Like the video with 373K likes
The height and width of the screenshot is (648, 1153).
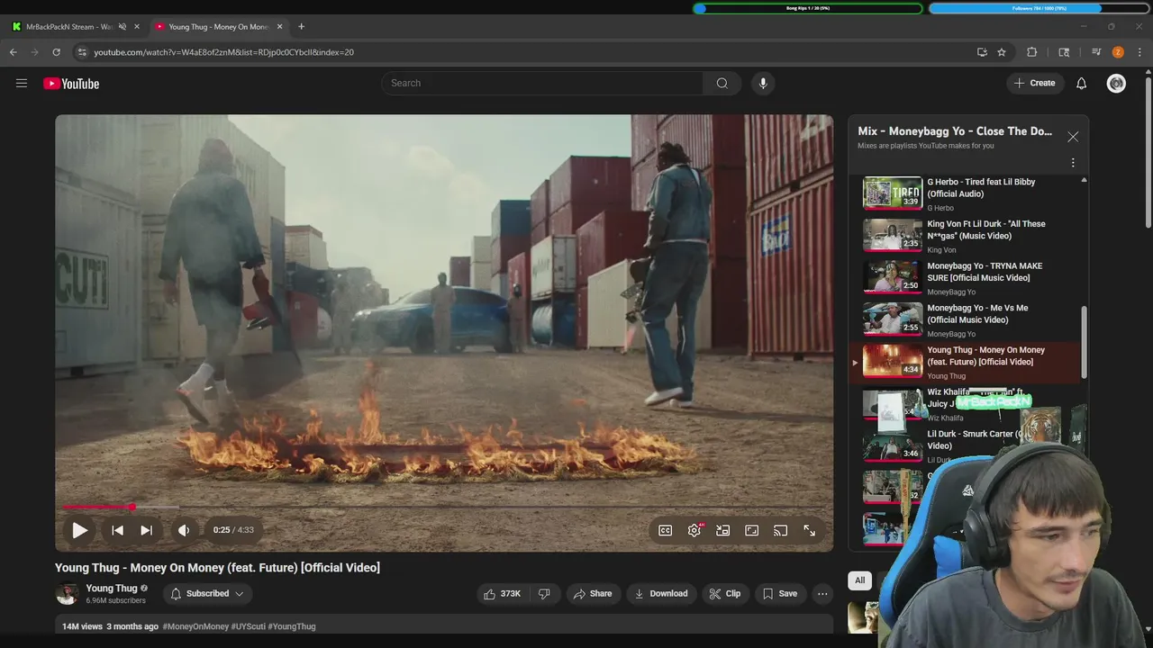[x=503, y=593]
